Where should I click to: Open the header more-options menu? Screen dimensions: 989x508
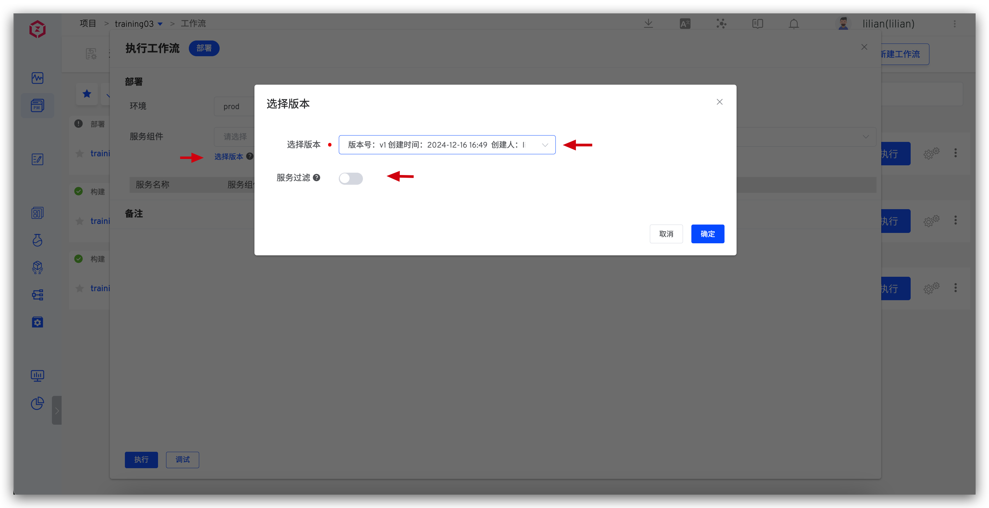pos(955,23)
